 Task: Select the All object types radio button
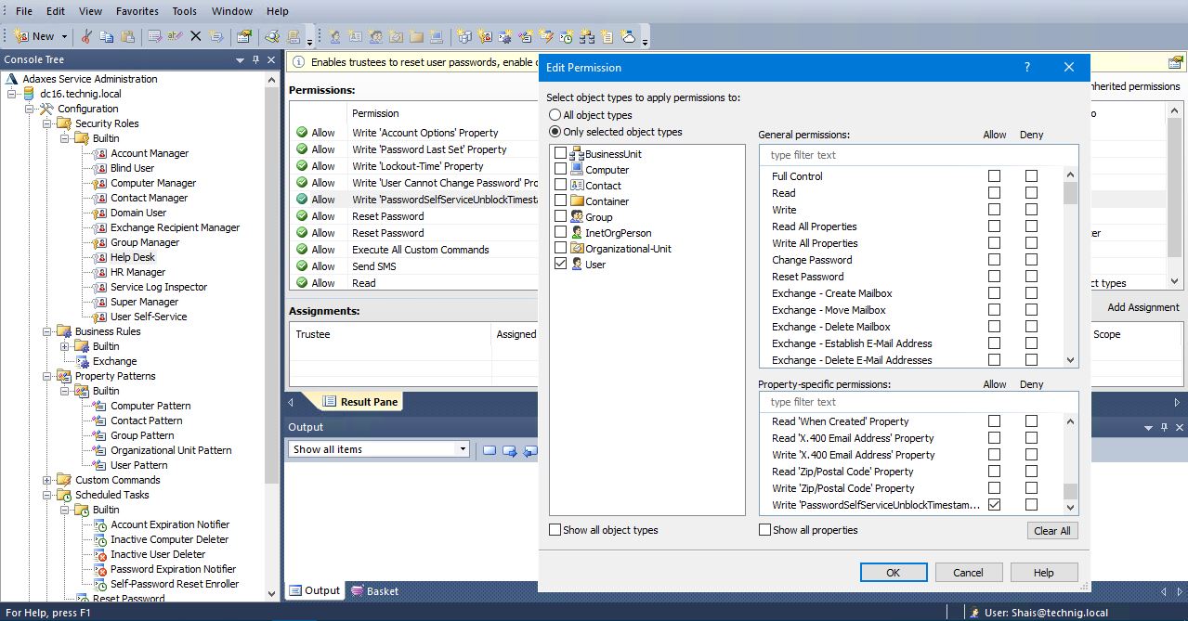(555, 115)
